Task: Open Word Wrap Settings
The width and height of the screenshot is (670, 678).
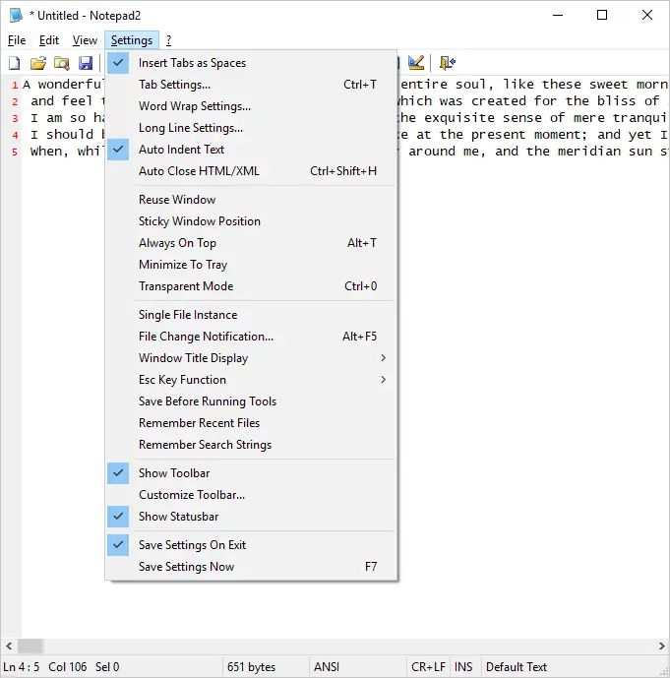Action: coord(251,106)
